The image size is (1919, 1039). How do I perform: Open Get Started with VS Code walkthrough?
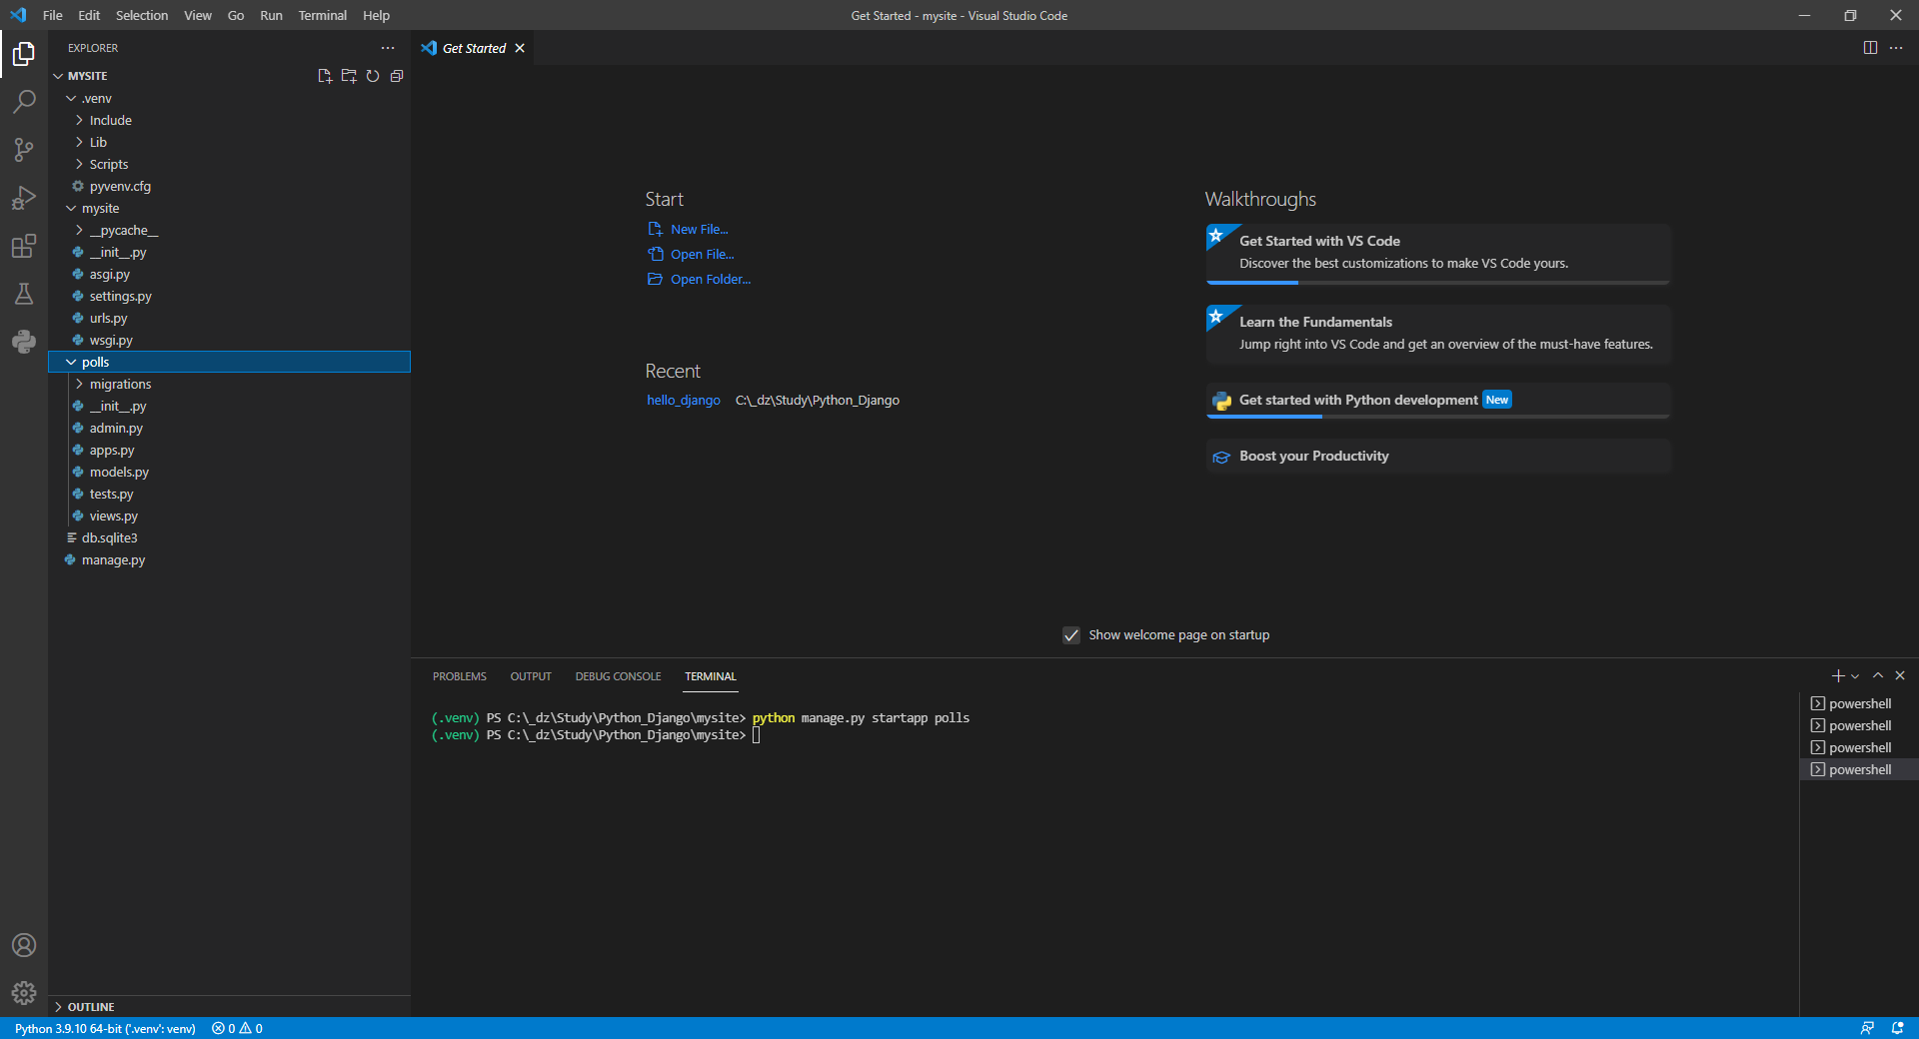click(1438, 254)
